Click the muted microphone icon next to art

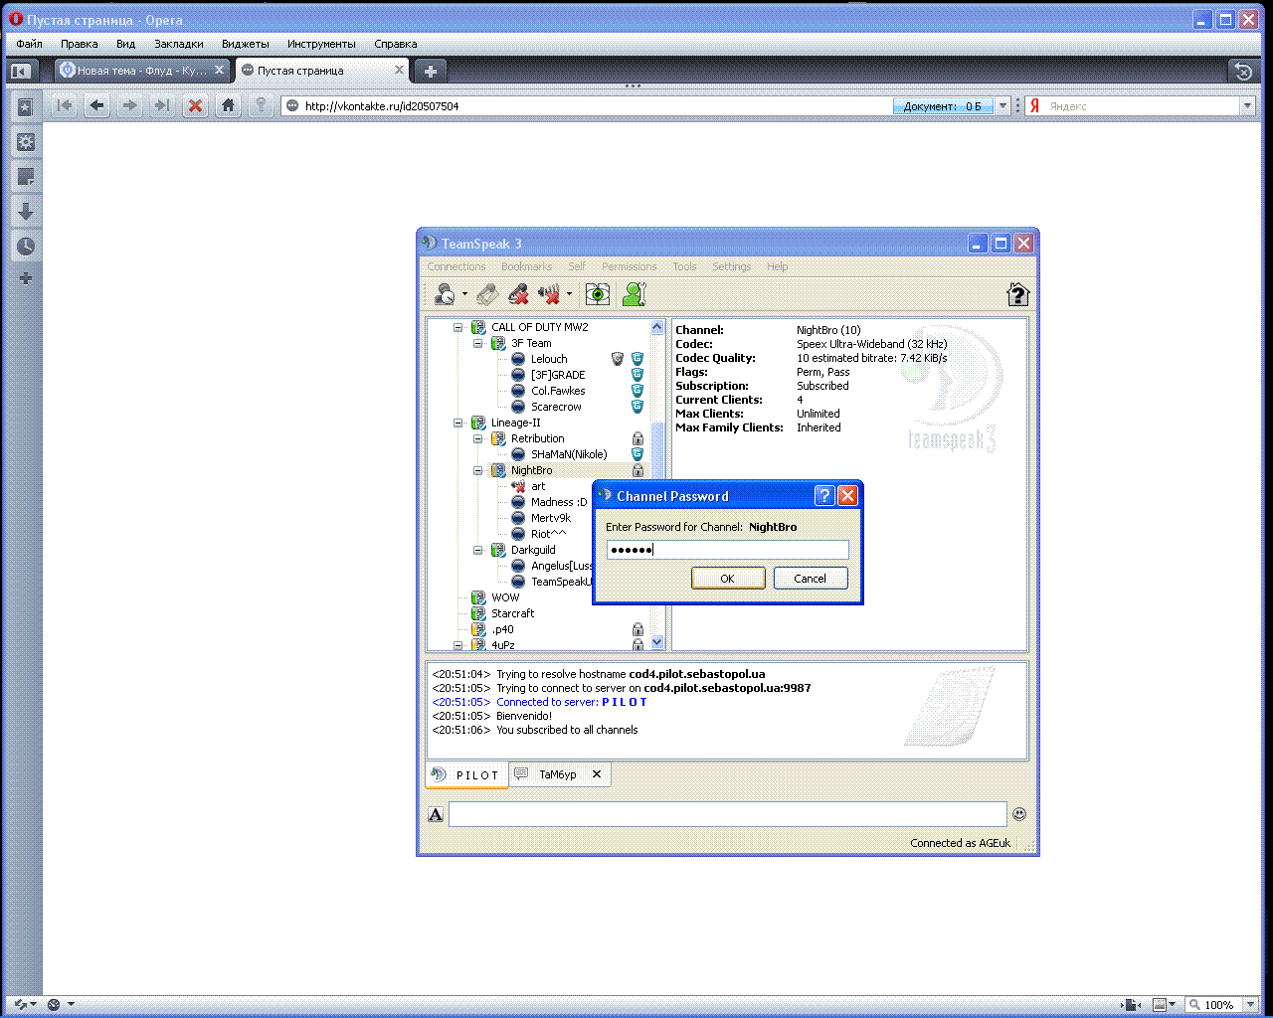click(518, 486)
